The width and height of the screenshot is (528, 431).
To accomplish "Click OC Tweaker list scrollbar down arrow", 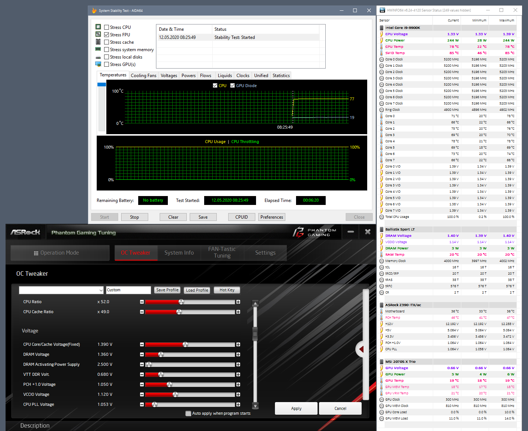I will pos(255,405).
